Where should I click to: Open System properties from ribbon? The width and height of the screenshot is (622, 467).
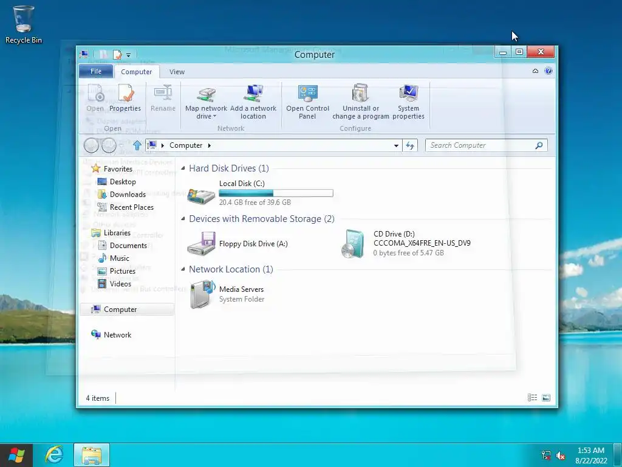(409, 102)
